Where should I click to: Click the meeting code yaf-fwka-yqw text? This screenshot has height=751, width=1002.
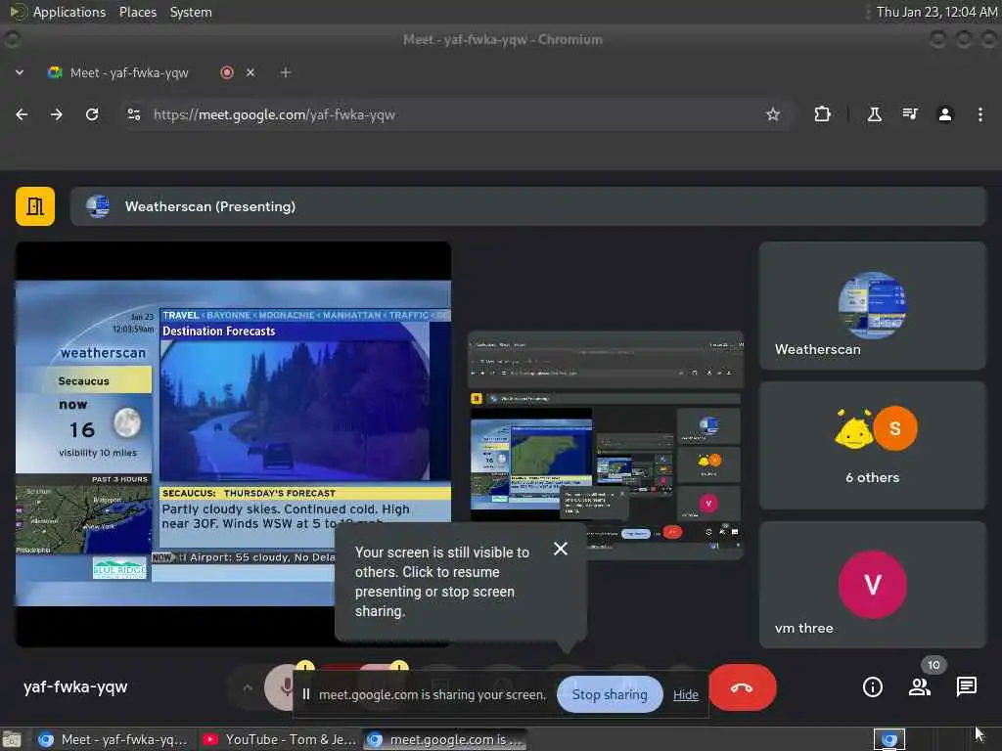(75, 687)
